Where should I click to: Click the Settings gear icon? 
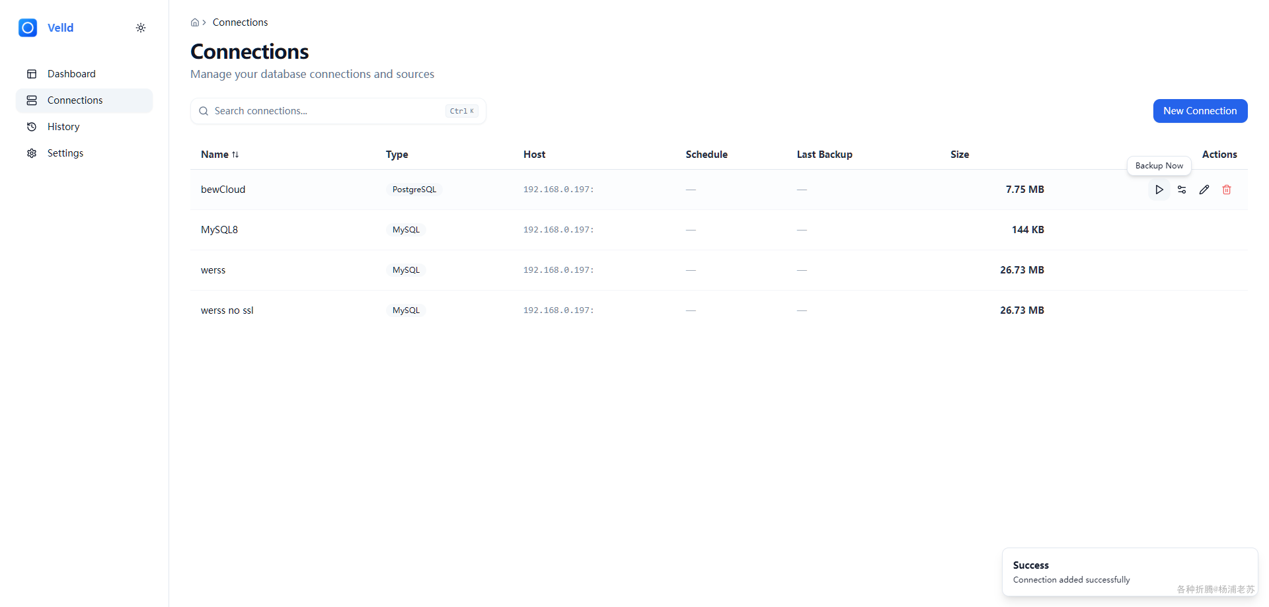tap(32, 153)
